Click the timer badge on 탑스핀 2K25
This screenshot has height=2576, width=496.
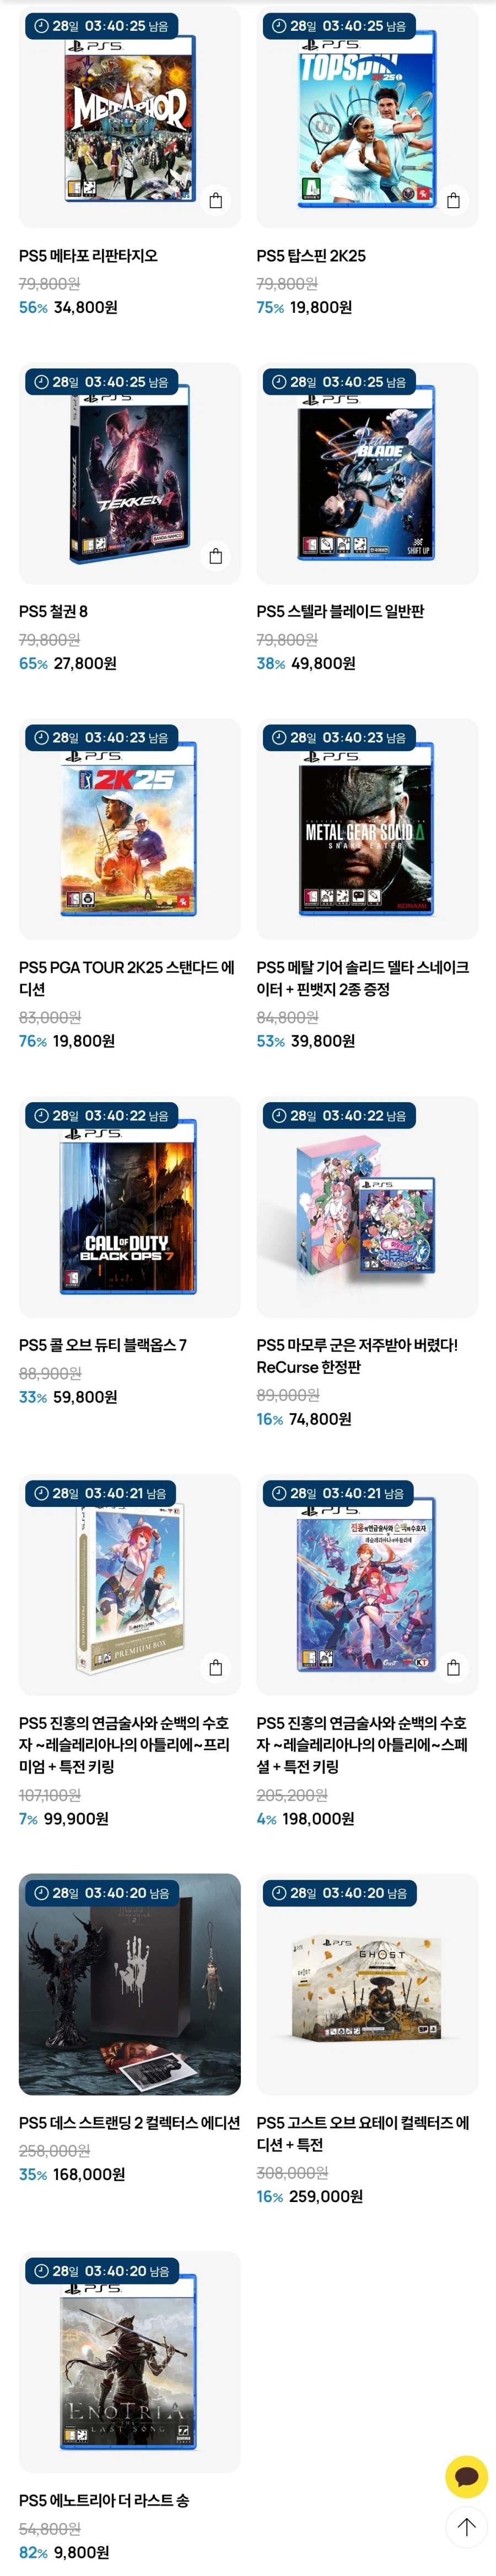(x=340, y=26)
